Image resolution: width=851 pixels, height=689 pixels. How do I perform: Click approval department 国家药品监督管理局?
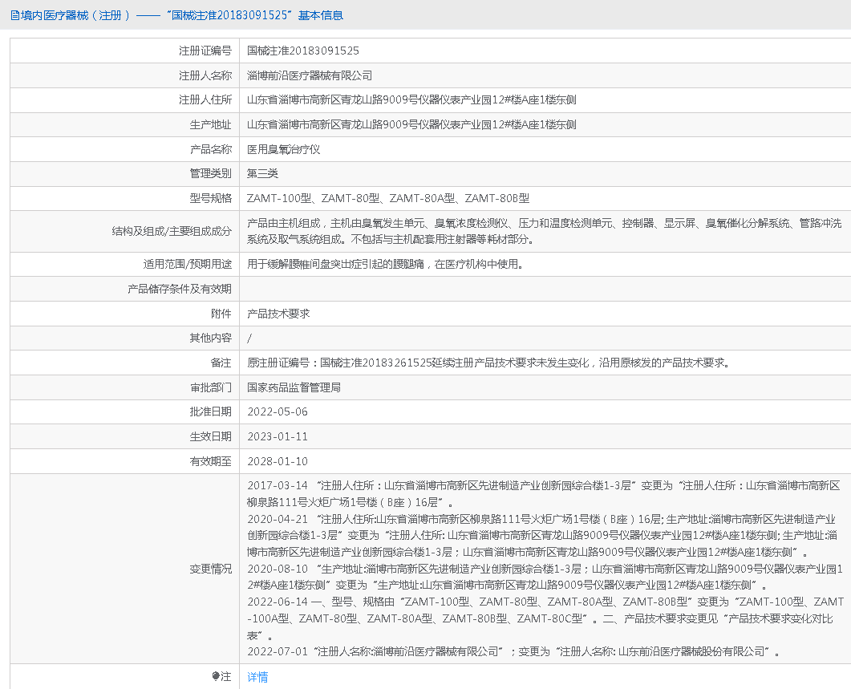(x=294, y=387)
